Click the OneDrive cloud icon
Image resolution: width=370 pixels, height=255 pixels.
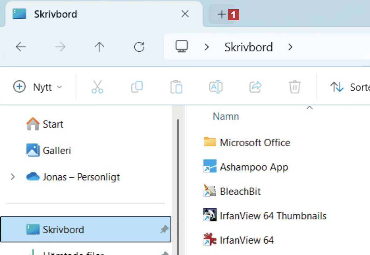(33, 177)
